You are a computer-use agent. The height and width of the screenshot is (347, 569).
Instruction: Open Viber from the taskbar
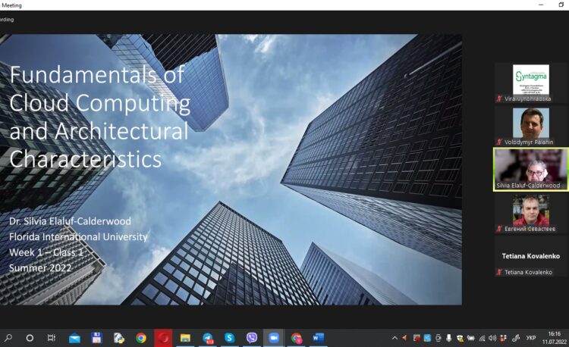(x=252, y=338)
